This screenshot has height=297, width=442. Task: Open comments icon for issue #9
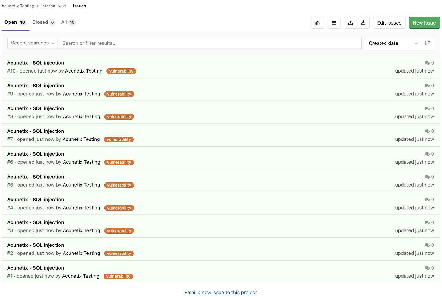(x=427, y=86)
